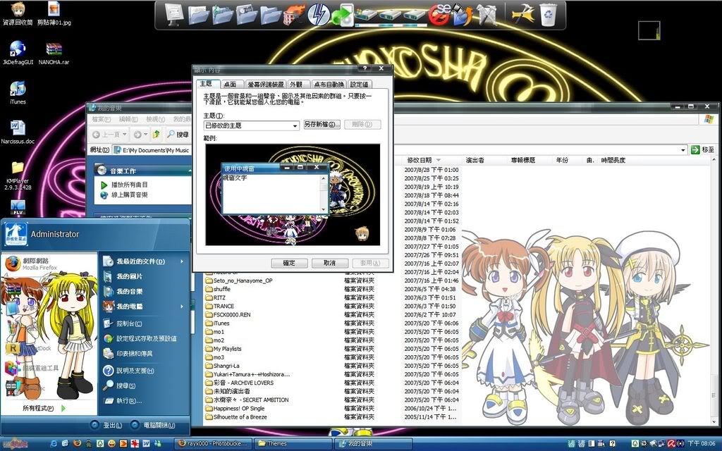Switch to the 設定值 tab
This screenshot has width=722, height=451.
point(359,85)
